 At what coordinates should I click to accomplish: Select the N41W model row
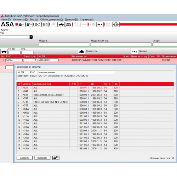pyautogui.click(x=95, y=145)
